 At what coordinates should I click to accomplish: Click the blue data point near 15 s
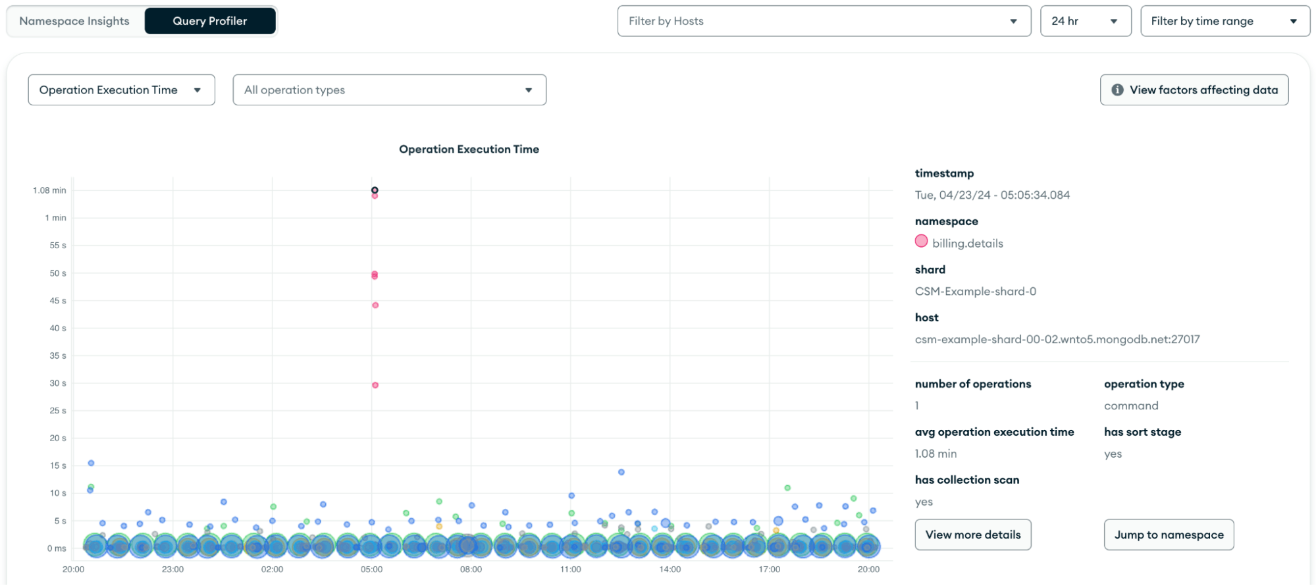coord(92,464)
